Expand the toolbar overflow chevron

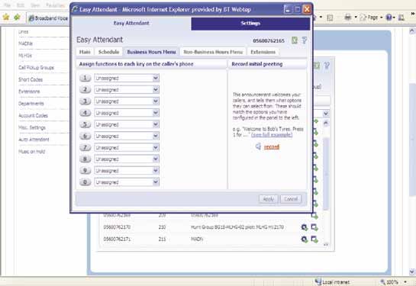click(413, 13)
